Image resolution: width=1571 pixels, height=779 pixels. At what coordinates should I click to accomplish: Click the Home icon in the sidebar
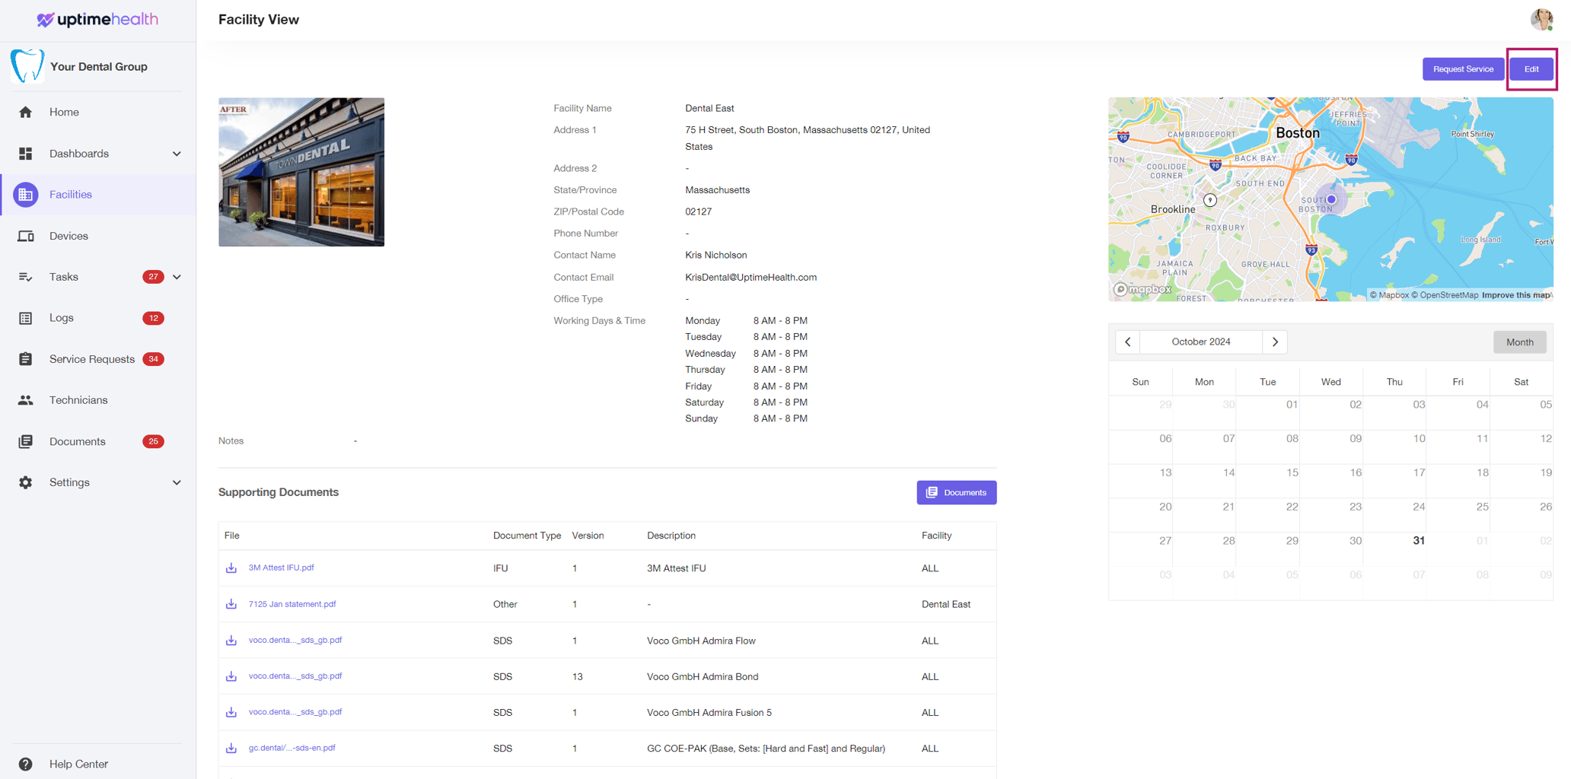25,112
